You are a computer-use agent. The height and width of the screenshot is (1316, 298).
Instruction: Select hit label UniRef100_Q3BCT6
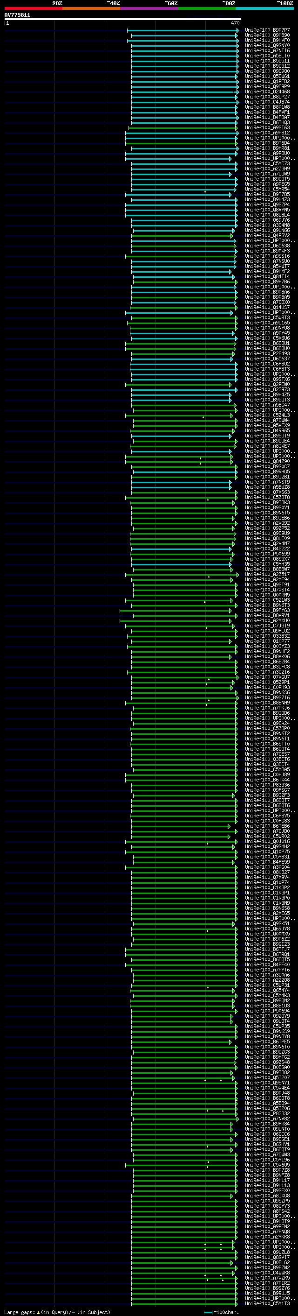point(267,759)
